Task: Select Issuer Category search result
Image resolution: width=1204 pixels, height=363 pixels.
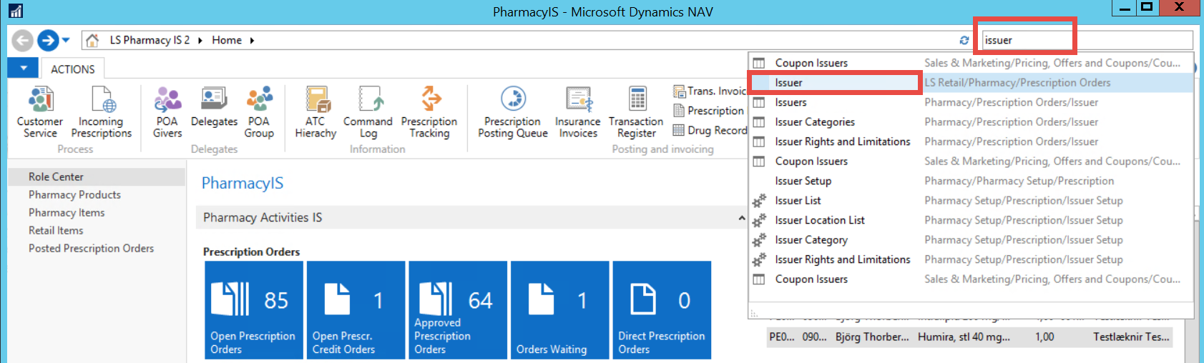Action: 971,240
